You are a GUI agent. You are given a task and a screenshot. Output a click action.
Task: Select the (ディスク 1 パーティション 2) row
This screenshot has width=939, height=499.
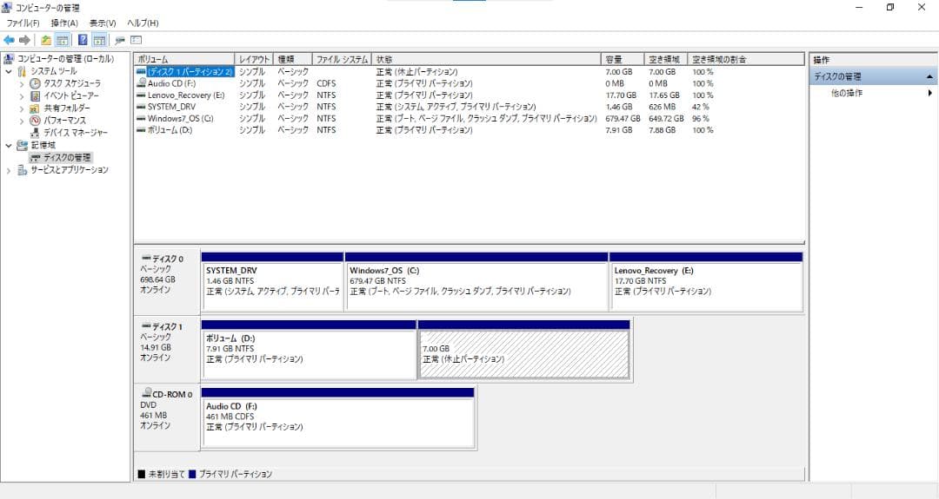pyautogui.click(x=469, y=72)
